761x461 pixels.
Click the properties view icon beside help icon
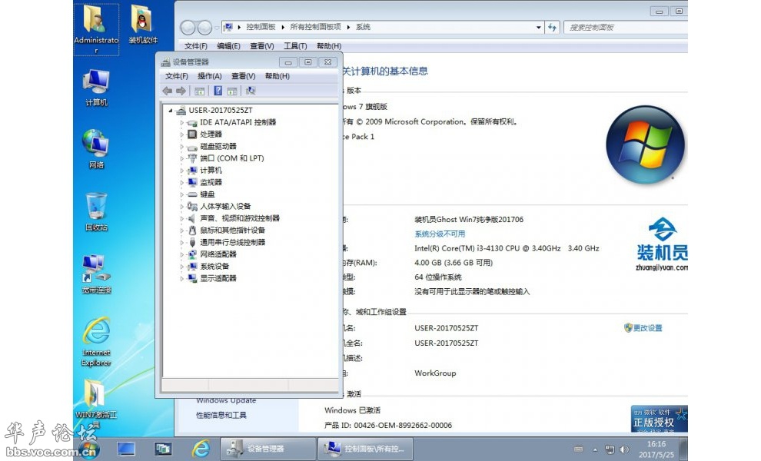pyautogui.click(x=232, y=91)
